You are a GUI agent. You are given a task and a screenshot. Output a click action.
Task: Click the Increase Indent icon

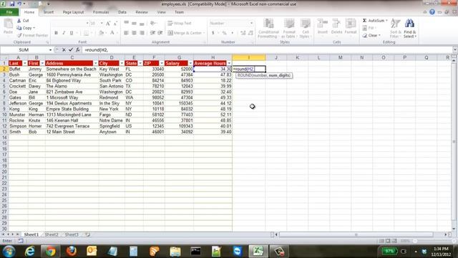[x=160, y=33]
